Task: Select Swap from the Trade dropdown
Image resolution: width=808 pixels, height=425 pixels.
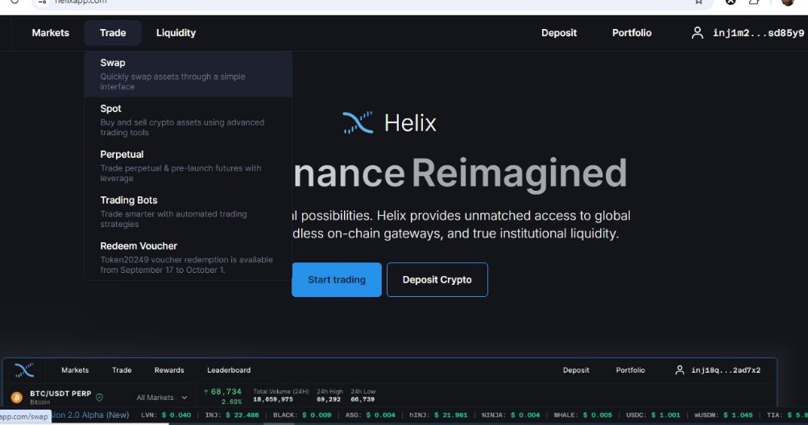Action: pyautogui.click(x=188, y=74)
